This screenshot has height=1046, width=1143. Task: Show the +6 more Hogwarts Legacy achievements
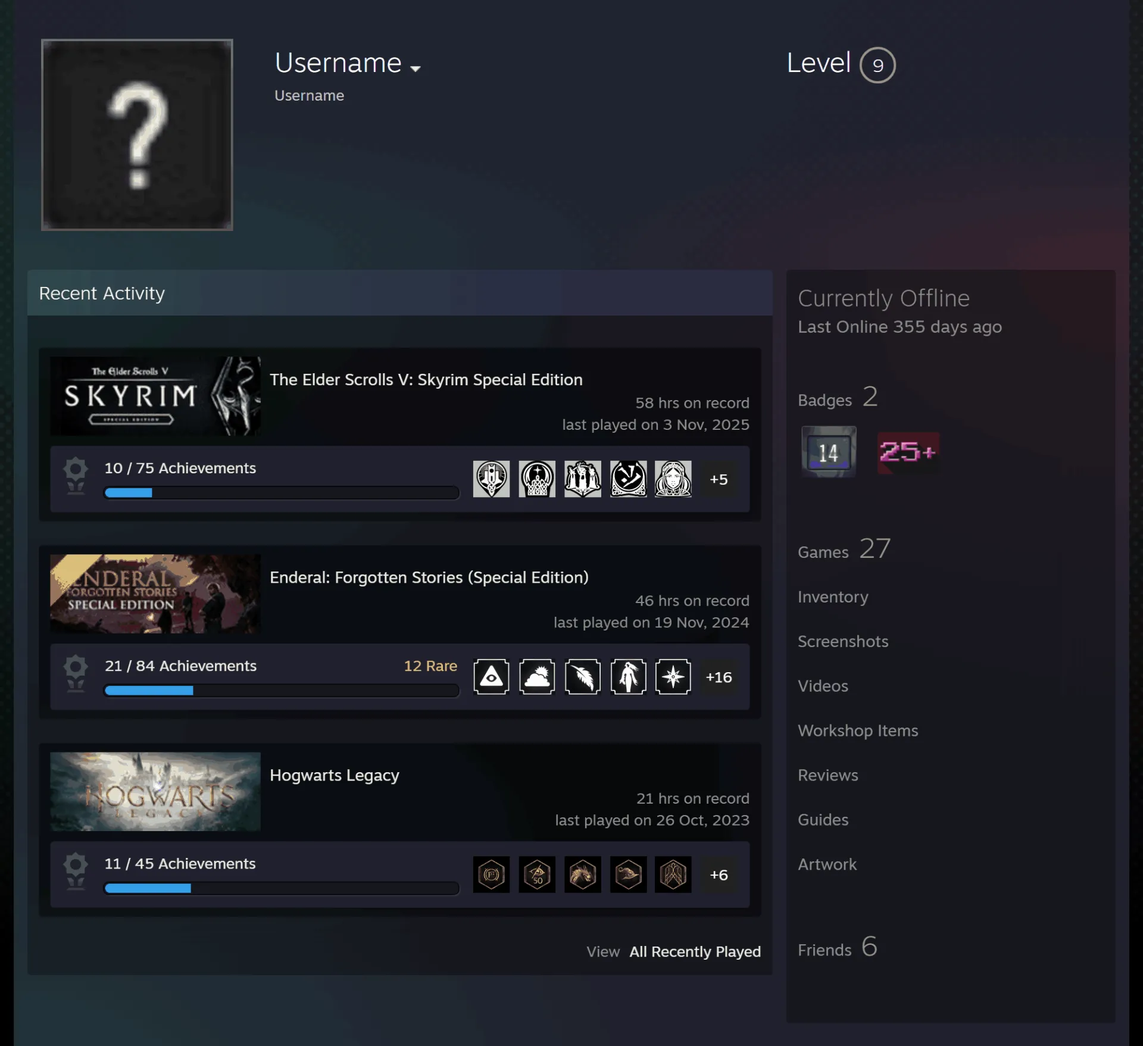719,875
